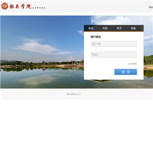Click the gray footer bar area
Image resolution: width=153 pixels, height=153 pixels.
tap(76, 94)
